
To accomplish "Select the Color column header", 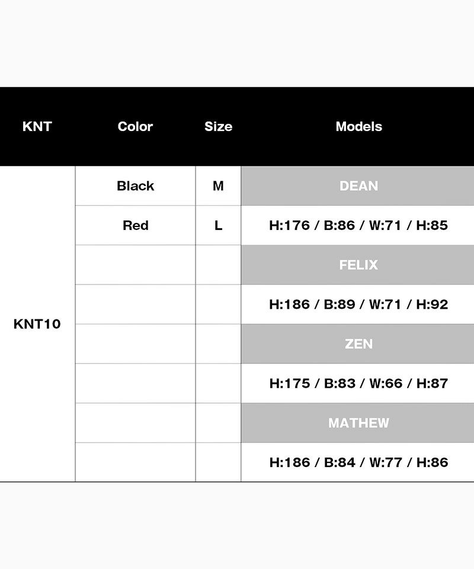I will click(x=135, y=126).
